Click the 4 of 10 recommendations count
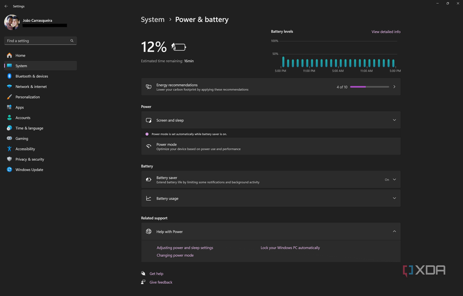463x296 pixels. click(342, 87)
